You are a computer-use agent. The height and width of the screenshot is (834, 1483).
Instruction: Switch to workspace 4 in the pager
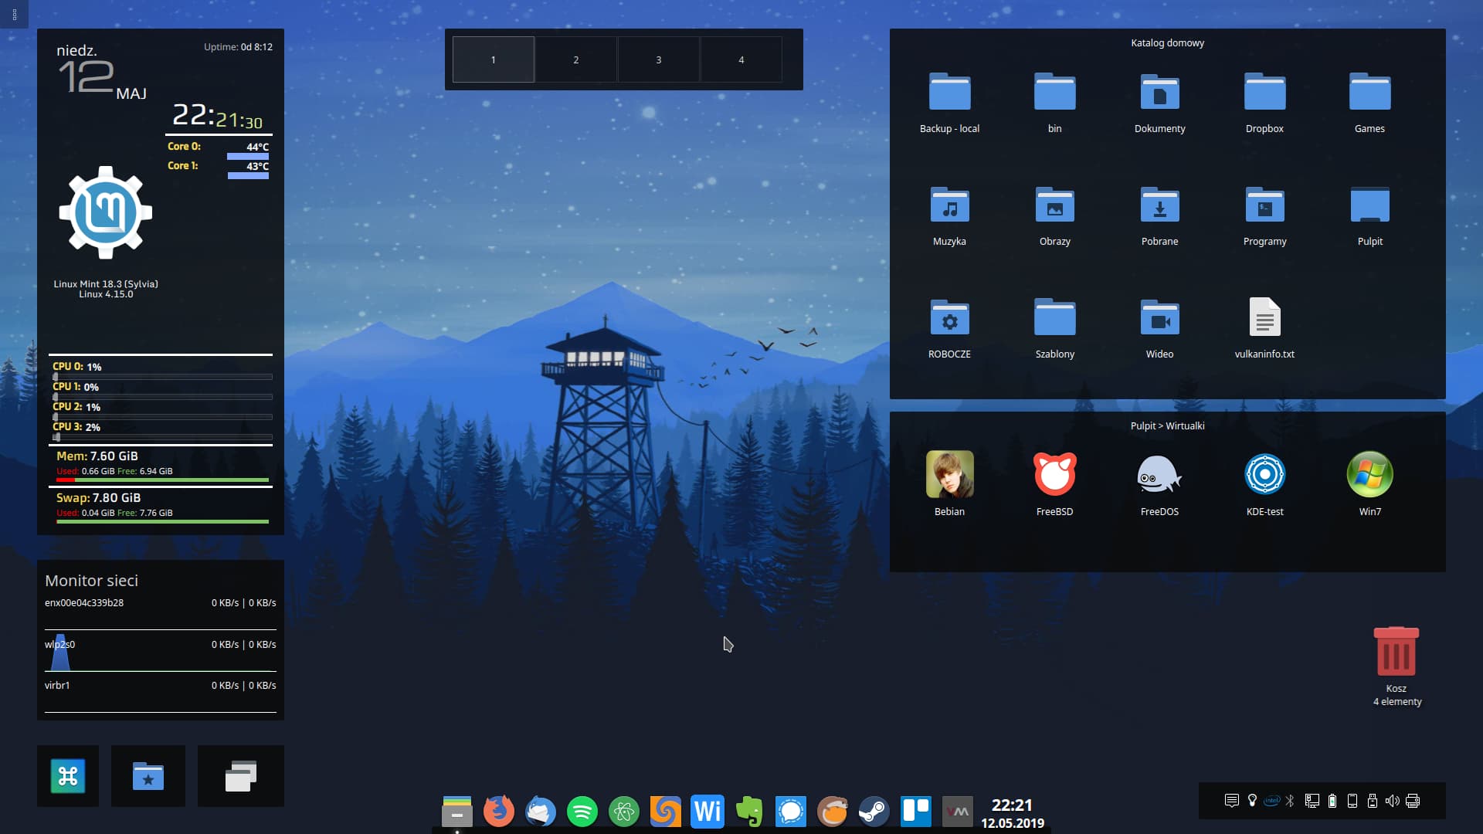point(741,59)
